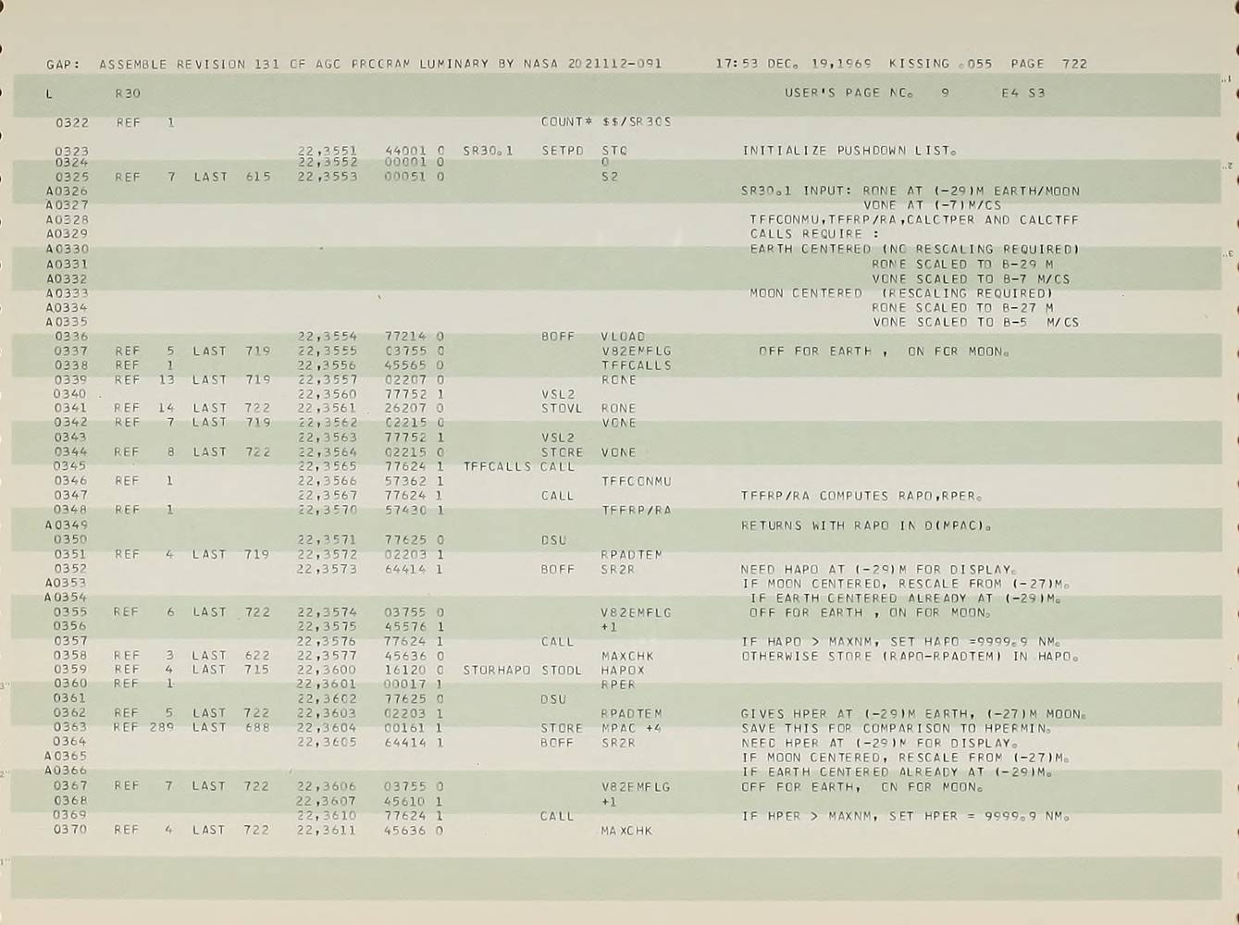1239x925 pixels.
Task: Click comment 'VONE SCALED TO B-5 M/CS'
Action: 975,322
